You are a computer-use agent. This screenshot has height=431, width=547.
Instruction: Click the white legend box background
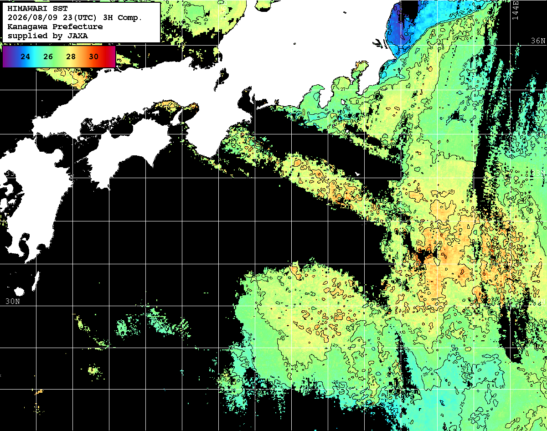(81, 22)
